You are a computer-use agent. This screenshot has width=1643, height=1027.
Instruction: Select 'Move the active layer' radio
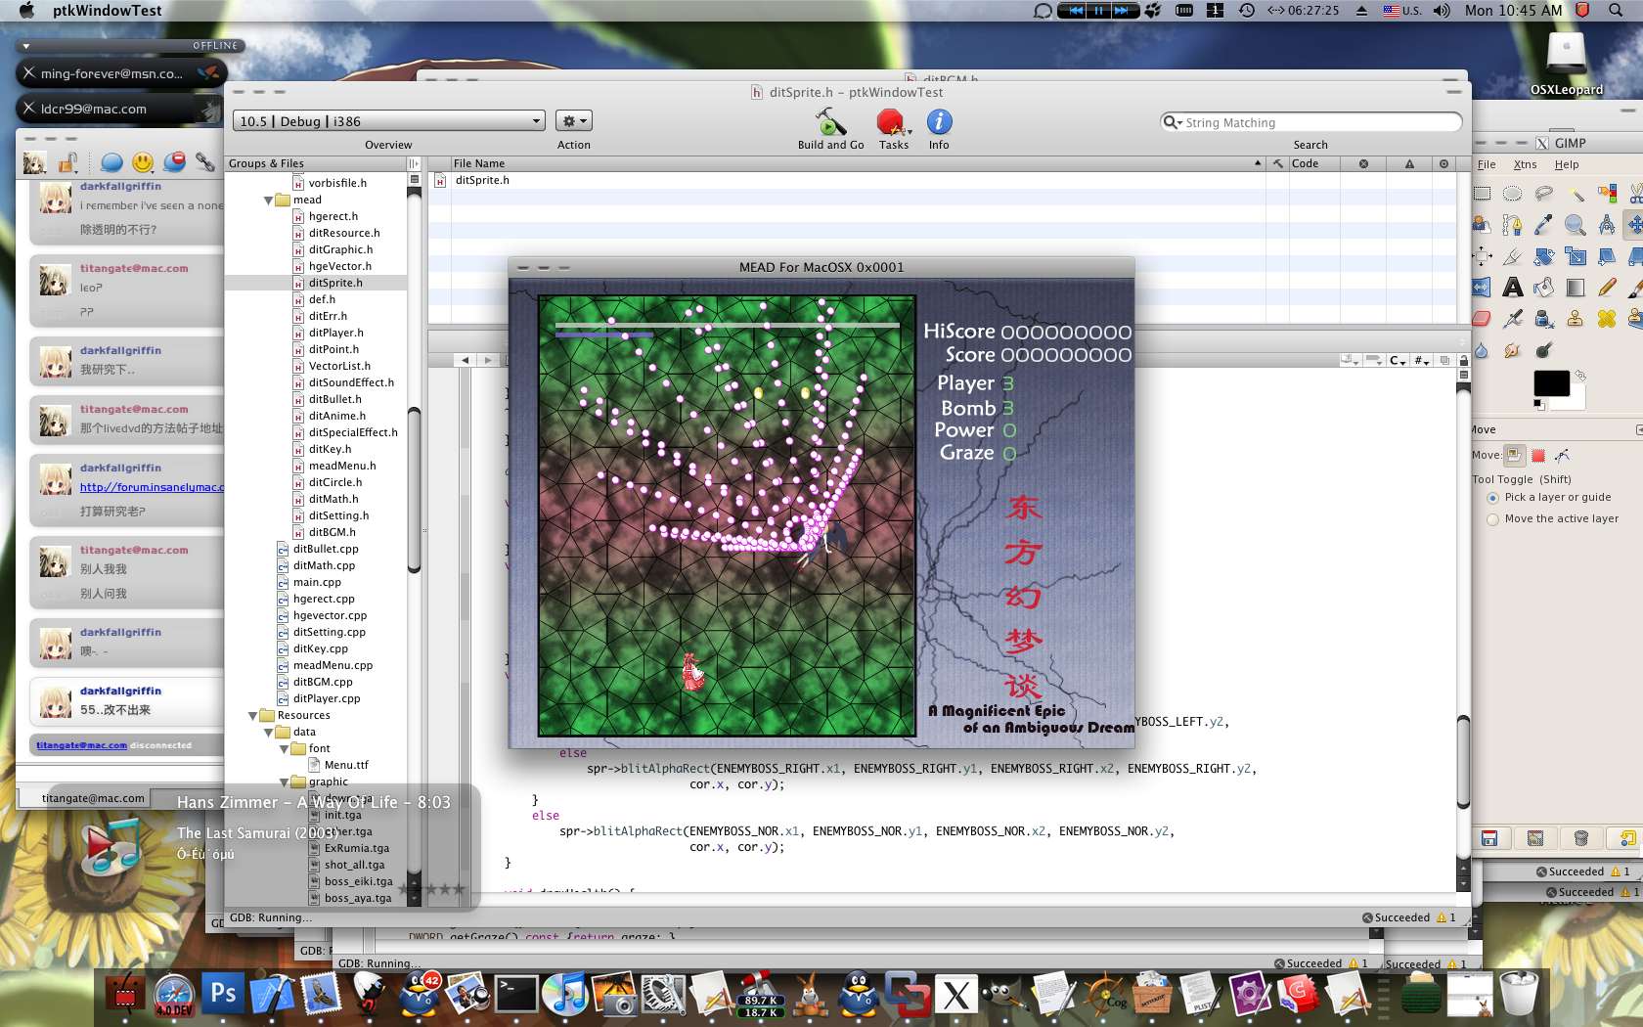(1493, 519)
